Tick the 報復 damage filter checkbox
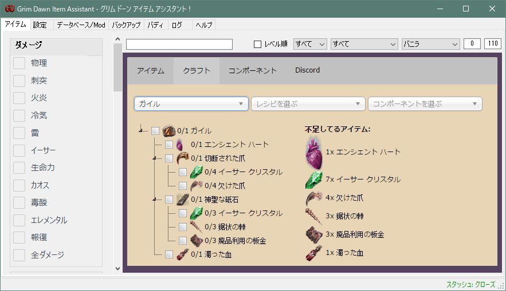The height and width of the screenshot is (291, 506). [19, 238]
